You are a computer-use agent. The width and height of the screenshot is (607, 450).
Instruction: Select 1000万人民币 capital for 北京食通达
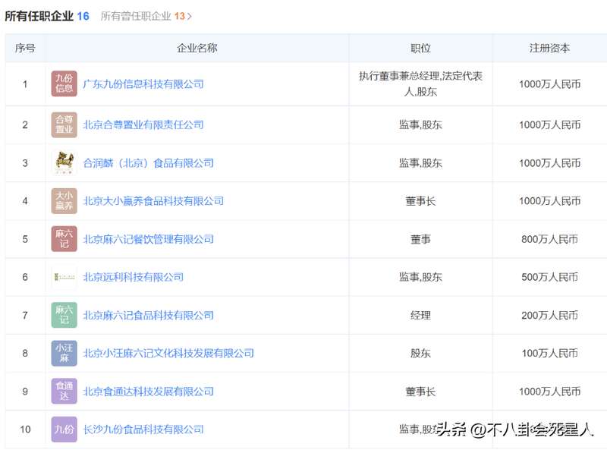pos(549,391)
